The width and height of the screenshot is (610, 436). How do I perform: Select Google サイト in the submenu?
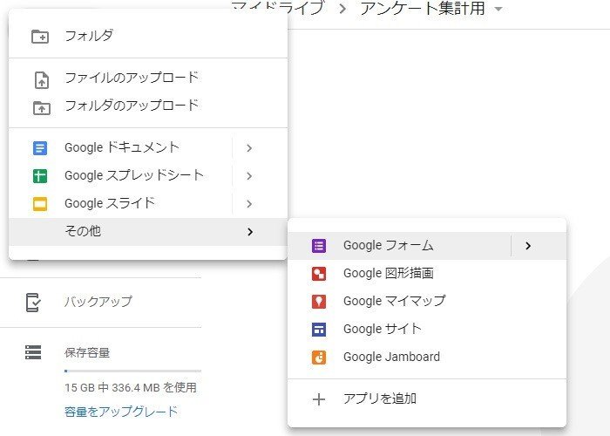(427, 330)
